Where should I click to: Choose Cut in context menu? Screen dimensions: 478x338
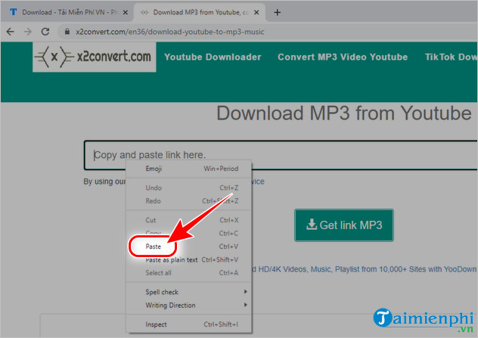pos(189,220)
